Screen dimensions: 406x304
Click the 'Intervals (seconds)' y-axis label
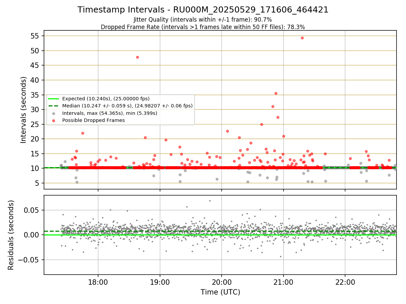[24, 110]
